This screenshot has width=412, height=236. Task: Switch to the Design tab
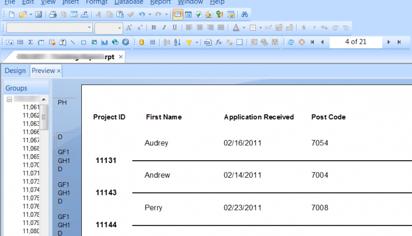[15, 71]
